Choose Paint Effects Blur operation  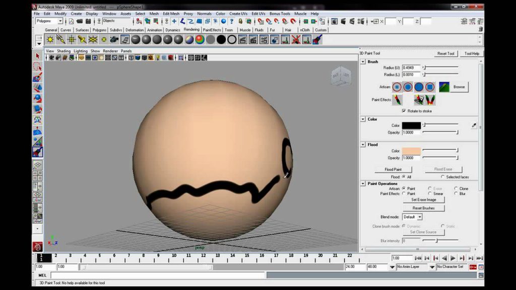pyautogui.click(x=456, y=194)
